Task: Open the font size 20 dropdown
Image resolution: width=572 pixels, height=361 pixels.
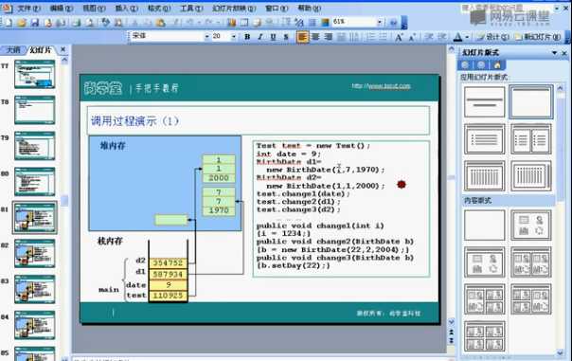Action: tap(234, 37)
